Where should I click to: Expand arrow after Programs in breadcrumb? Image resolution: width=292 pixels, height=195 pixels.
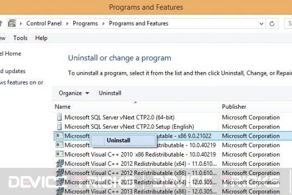103,24
